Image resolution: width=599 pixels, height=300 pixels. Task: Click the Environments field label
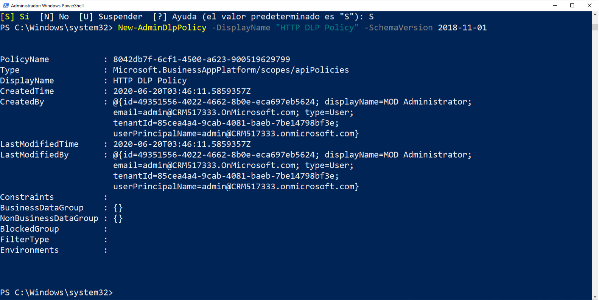coord(29,250)
